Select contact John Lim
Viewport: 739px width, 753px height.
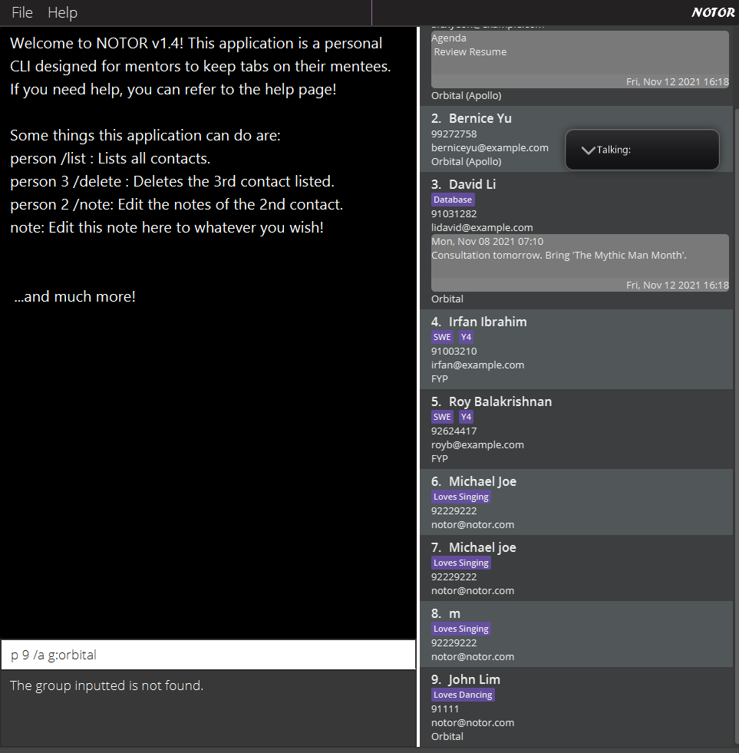point(576,707)
